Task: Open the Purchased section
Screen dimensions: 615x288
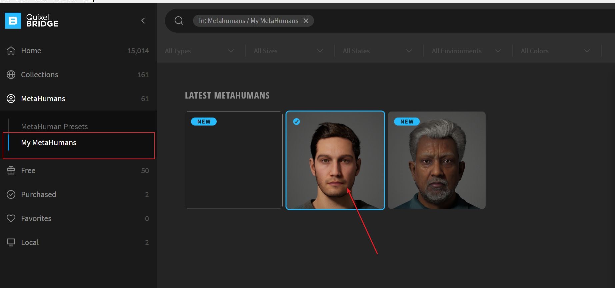Action: (78, 194)
